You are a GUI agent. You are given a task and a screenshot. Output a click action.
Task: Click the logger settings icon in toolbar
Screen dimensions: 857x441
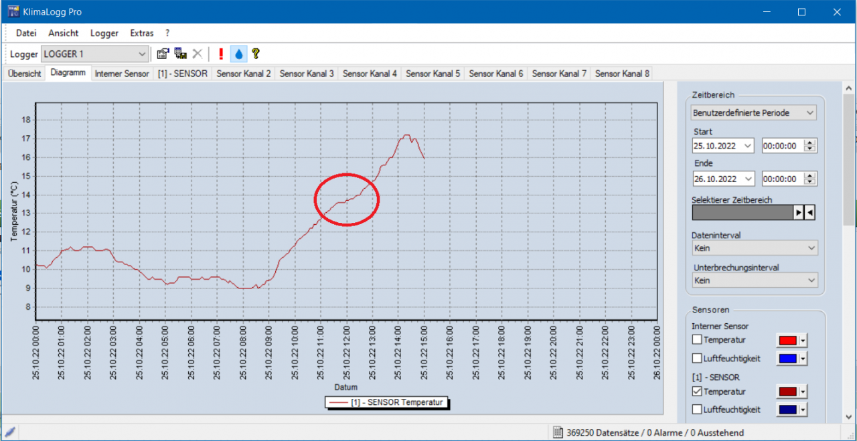click(x=163, y=54)
